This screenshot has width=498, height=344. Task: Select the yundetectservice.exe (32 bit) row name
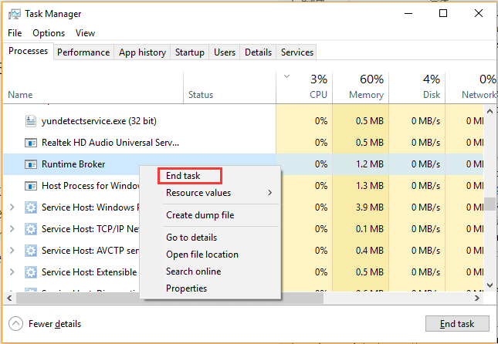point(99,121)
